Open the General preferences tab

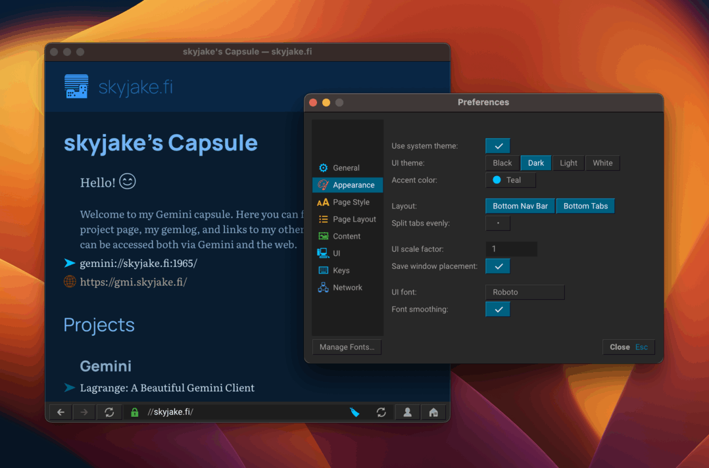347,168
